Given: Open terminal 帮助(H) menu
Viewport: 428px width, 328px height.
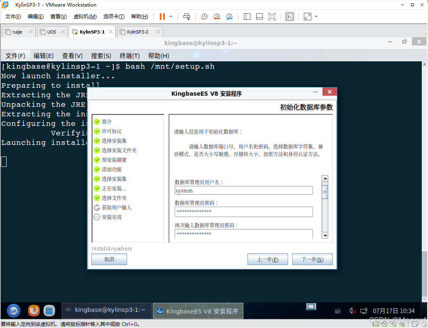Looking at the screenshot, I should click(159, 56).
